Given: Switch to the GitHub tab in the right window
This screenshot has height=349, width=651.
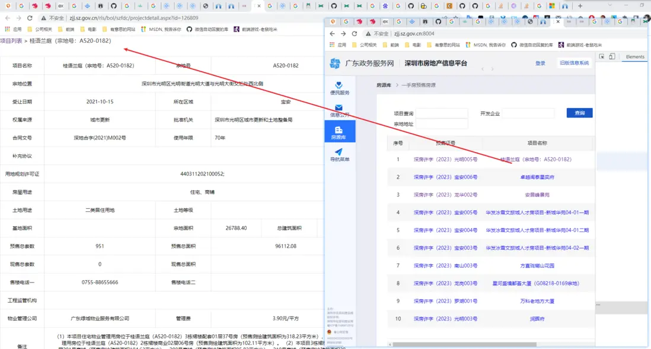Looking at the screenshot, I should (x=438, y=21).
